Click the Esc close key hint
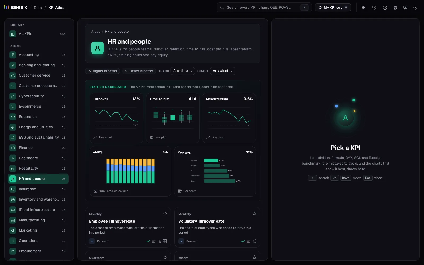Viewport: 424px width, 265px height. pos(368,178)
